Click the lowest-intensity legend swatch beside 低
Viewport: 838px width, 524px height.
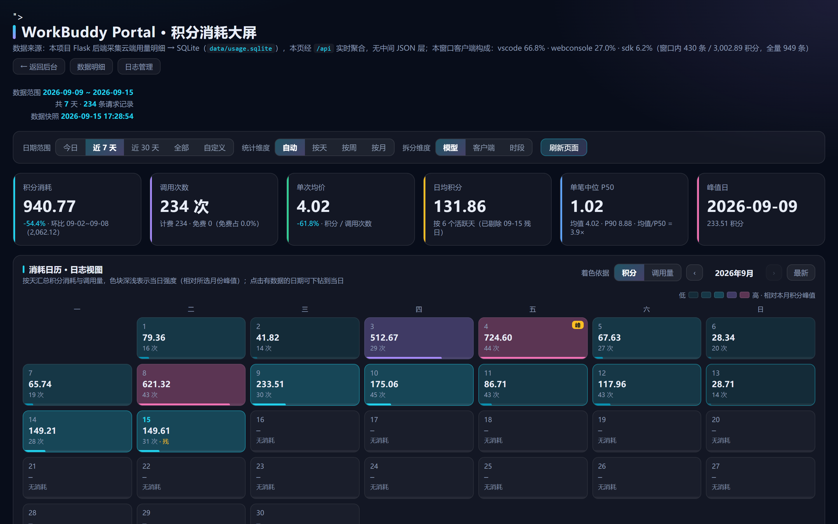(693, 295)
